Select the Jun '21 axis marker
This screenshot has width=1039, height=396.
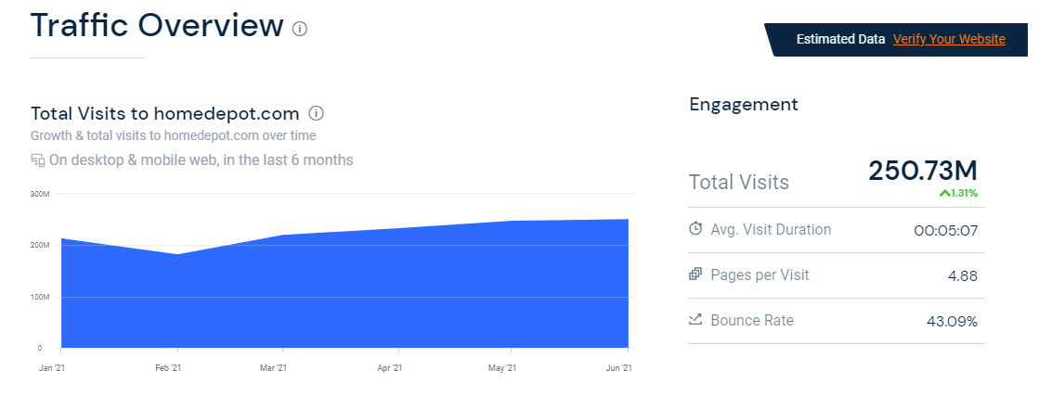pyautogui.click(x=618, y=368)
